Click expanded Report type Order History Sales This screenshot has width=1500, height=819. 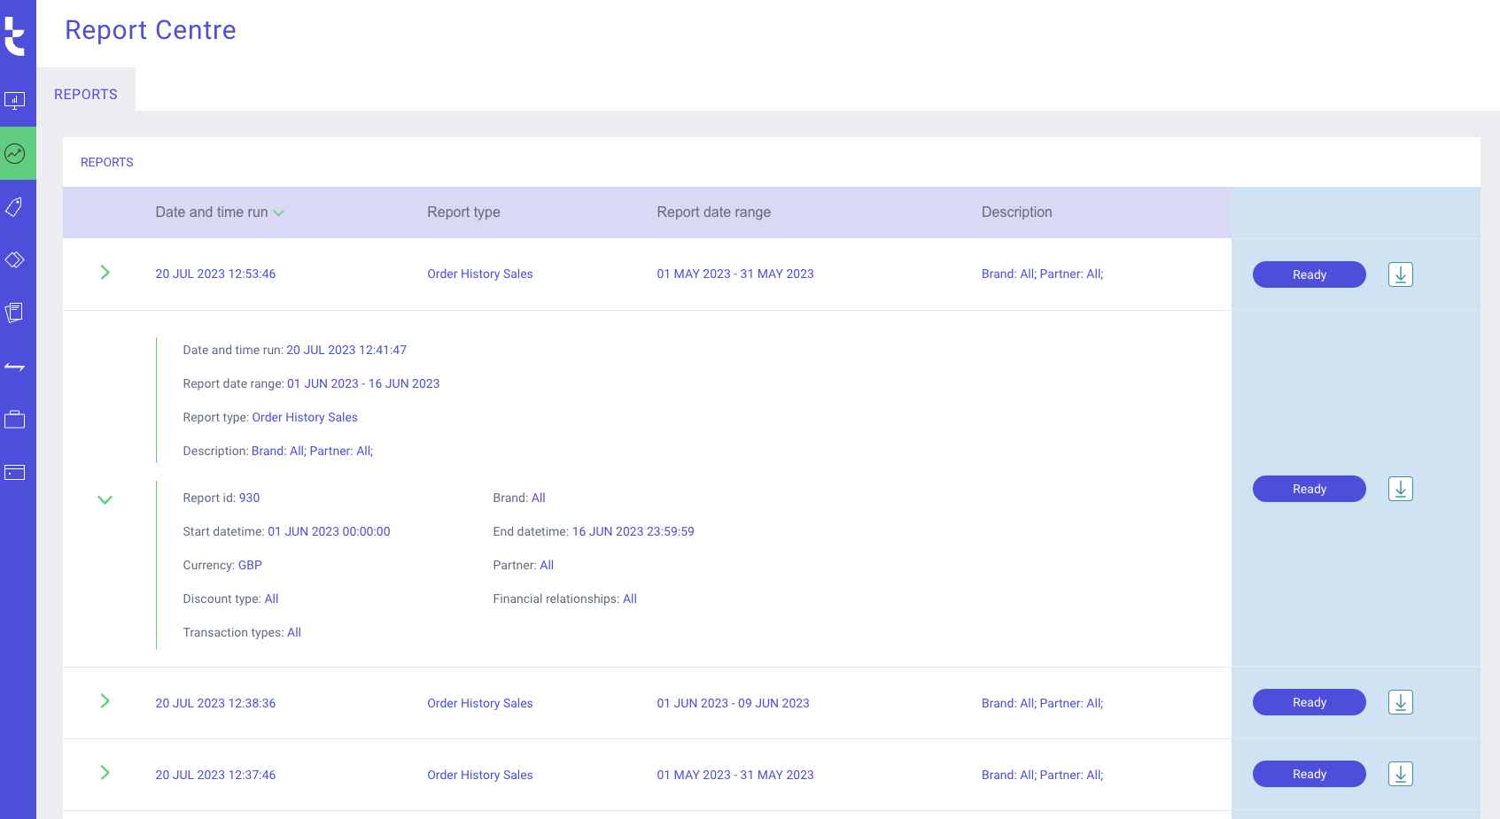pyautogui.click(x=305, y=418)
